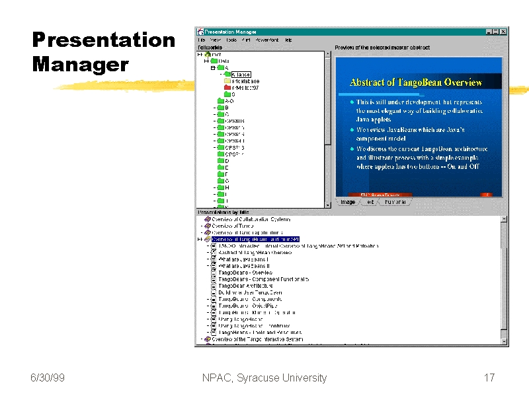Viewport: 529px width, 396px height.
Task: Click the green folder icon for H
Action: click(x=221, y=187)
